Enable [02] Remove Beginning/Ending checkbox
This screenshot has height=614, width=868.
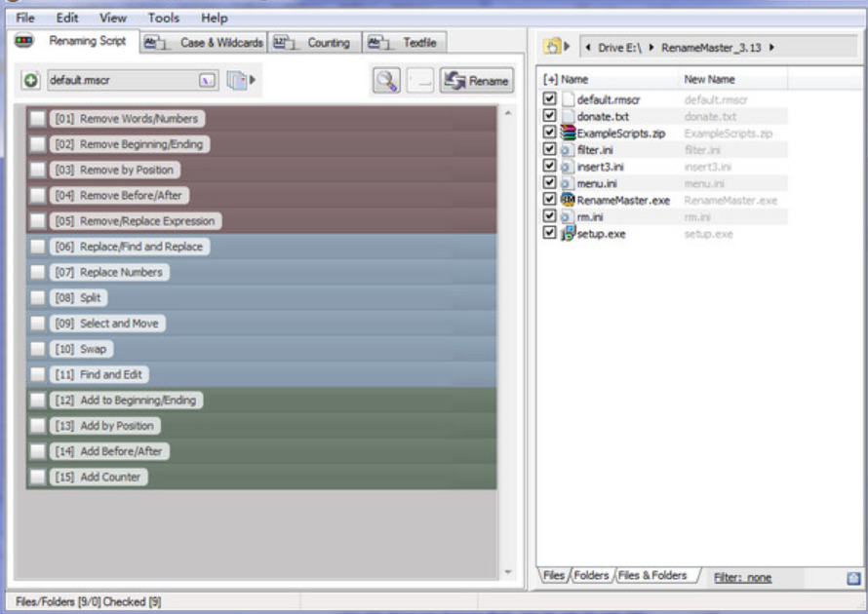[38, 144]
